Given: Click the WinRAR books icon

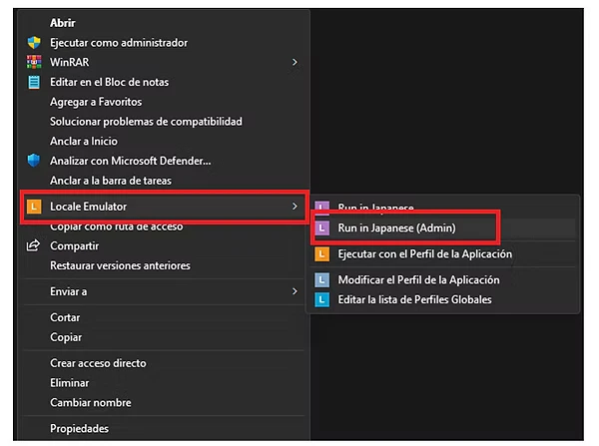Looking at the screenshot, I should pyautogui.click(x=33, y=62).
